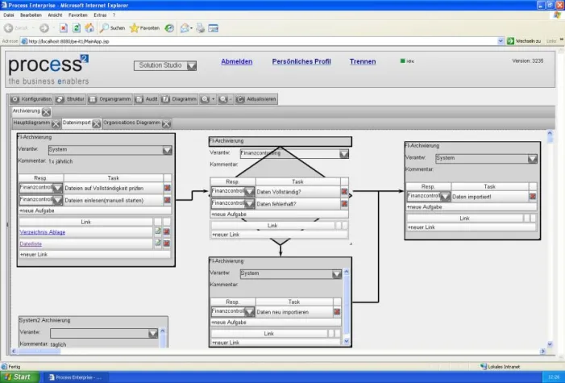Open the Persönliches Profil link
This screenshot has height=383, width=565.
point(301,61)
